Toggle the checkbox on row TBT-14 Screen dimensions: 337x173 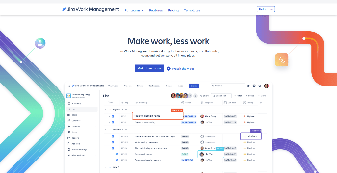(113, 148)
